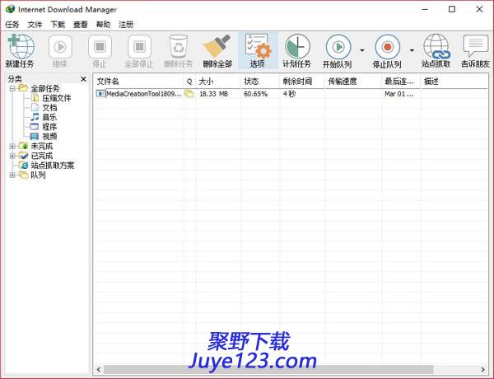Sort by the 剩余时间 column header

[x=302, y=82]
